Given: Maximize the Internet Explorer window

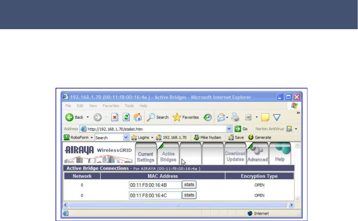Looking at the screenshot, I should click(x=288, y=97).
